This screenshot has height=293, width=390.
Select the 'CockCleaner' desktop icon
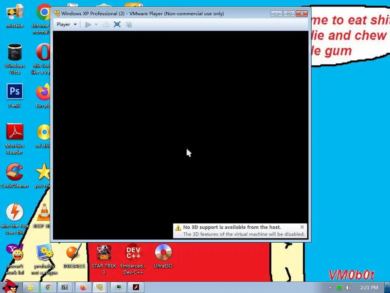coord(15,176)
